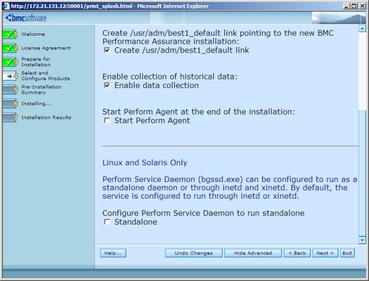This screenshot has height=281, width=369.
Task: Click 'Configure Perform Service Daemon to run standalone' text
Action: pyautogui.click(x=204, y=213)
